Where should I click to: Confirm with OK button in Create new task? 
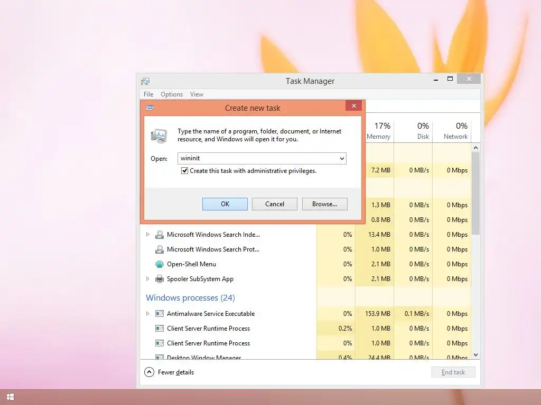[x=225, y=204]
